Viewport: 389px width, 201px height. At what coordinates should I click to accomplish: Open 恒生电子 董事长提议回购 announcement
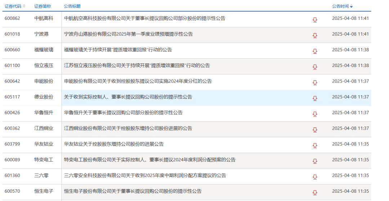(133, 191)
